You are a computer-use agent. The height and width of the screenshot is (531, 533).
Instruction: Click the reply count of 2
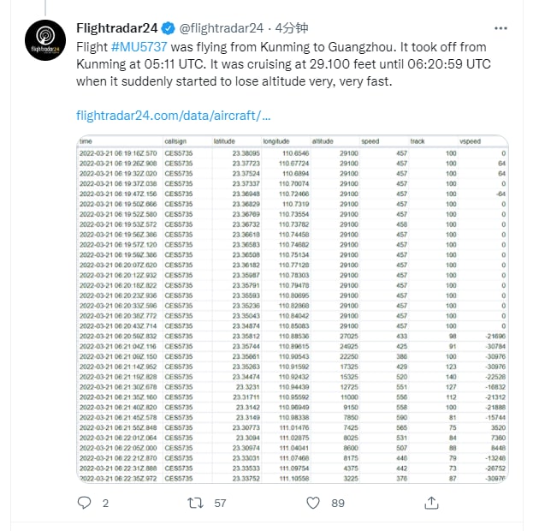pyautogui.click(x=105, y=504)
